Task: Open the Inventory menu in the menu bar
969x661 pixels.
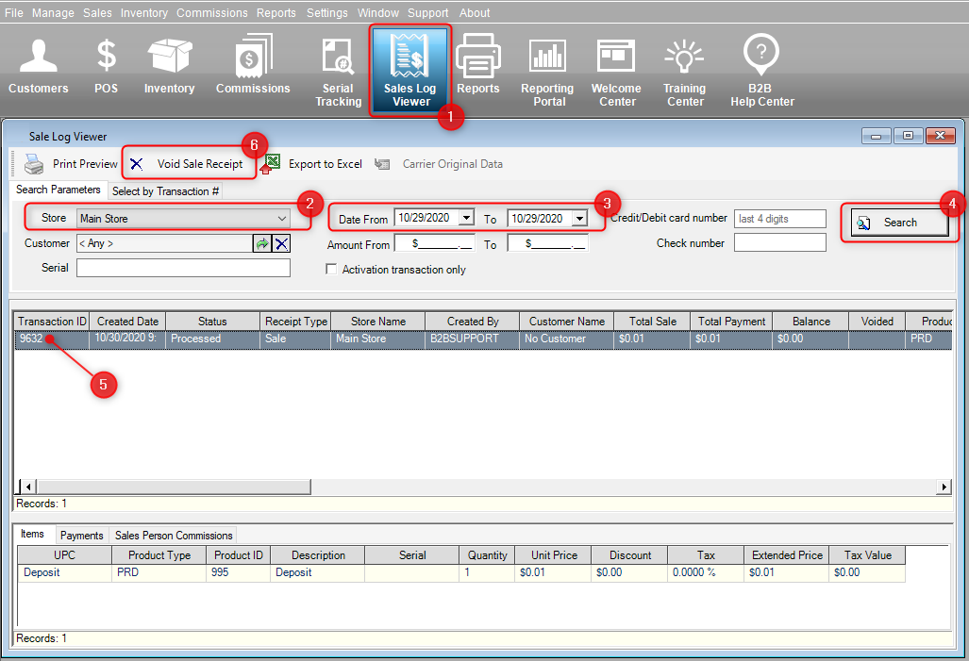Action: coord(144,12)
